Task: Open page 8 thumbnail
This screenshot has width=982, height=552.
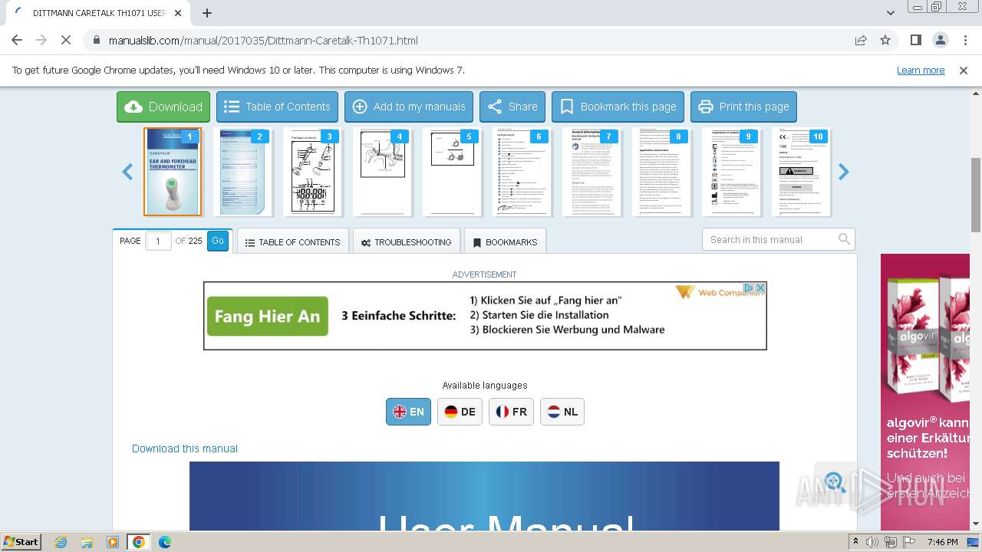Action: [x=661, y=172]
